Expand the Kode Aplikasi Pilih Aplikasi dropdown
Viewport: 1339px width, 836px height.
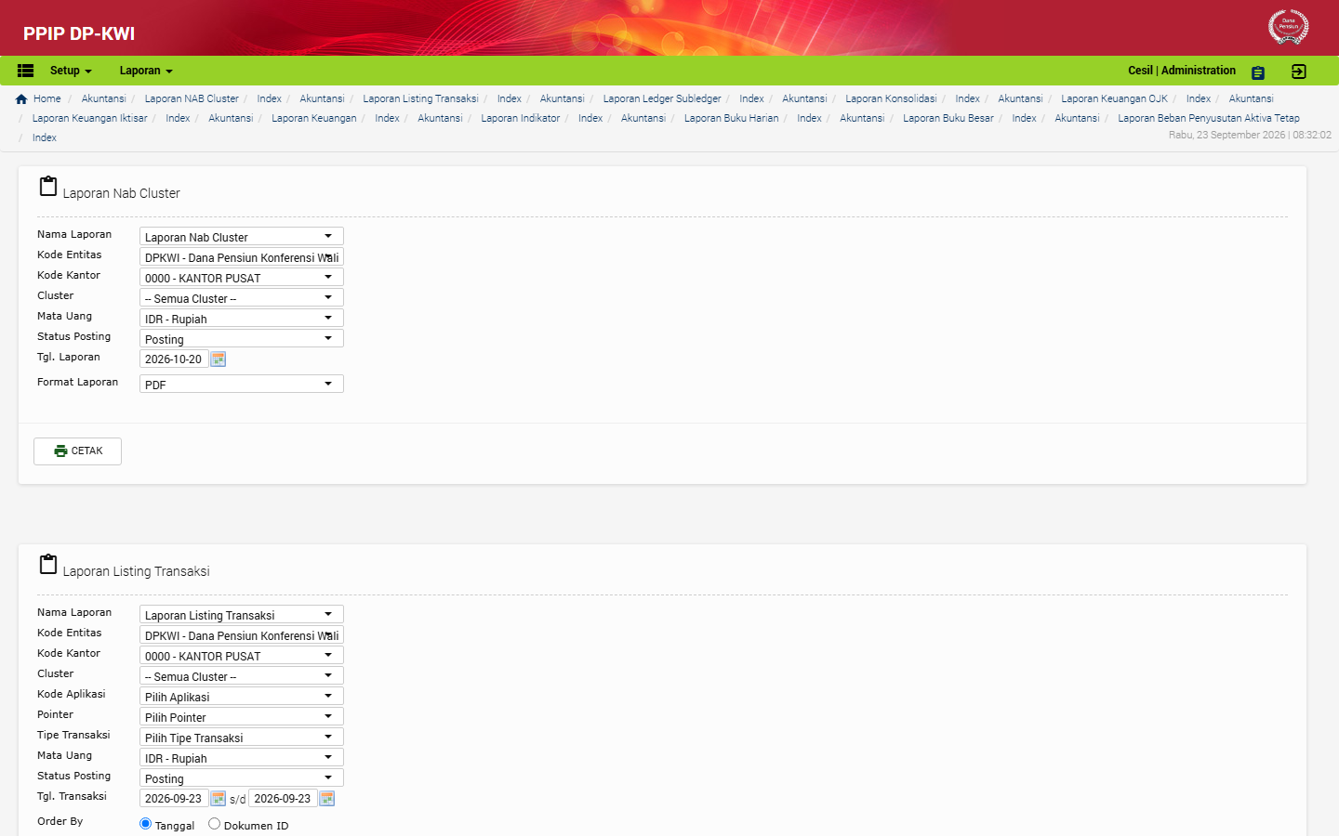pyautogui.click(x=242, y=697)
